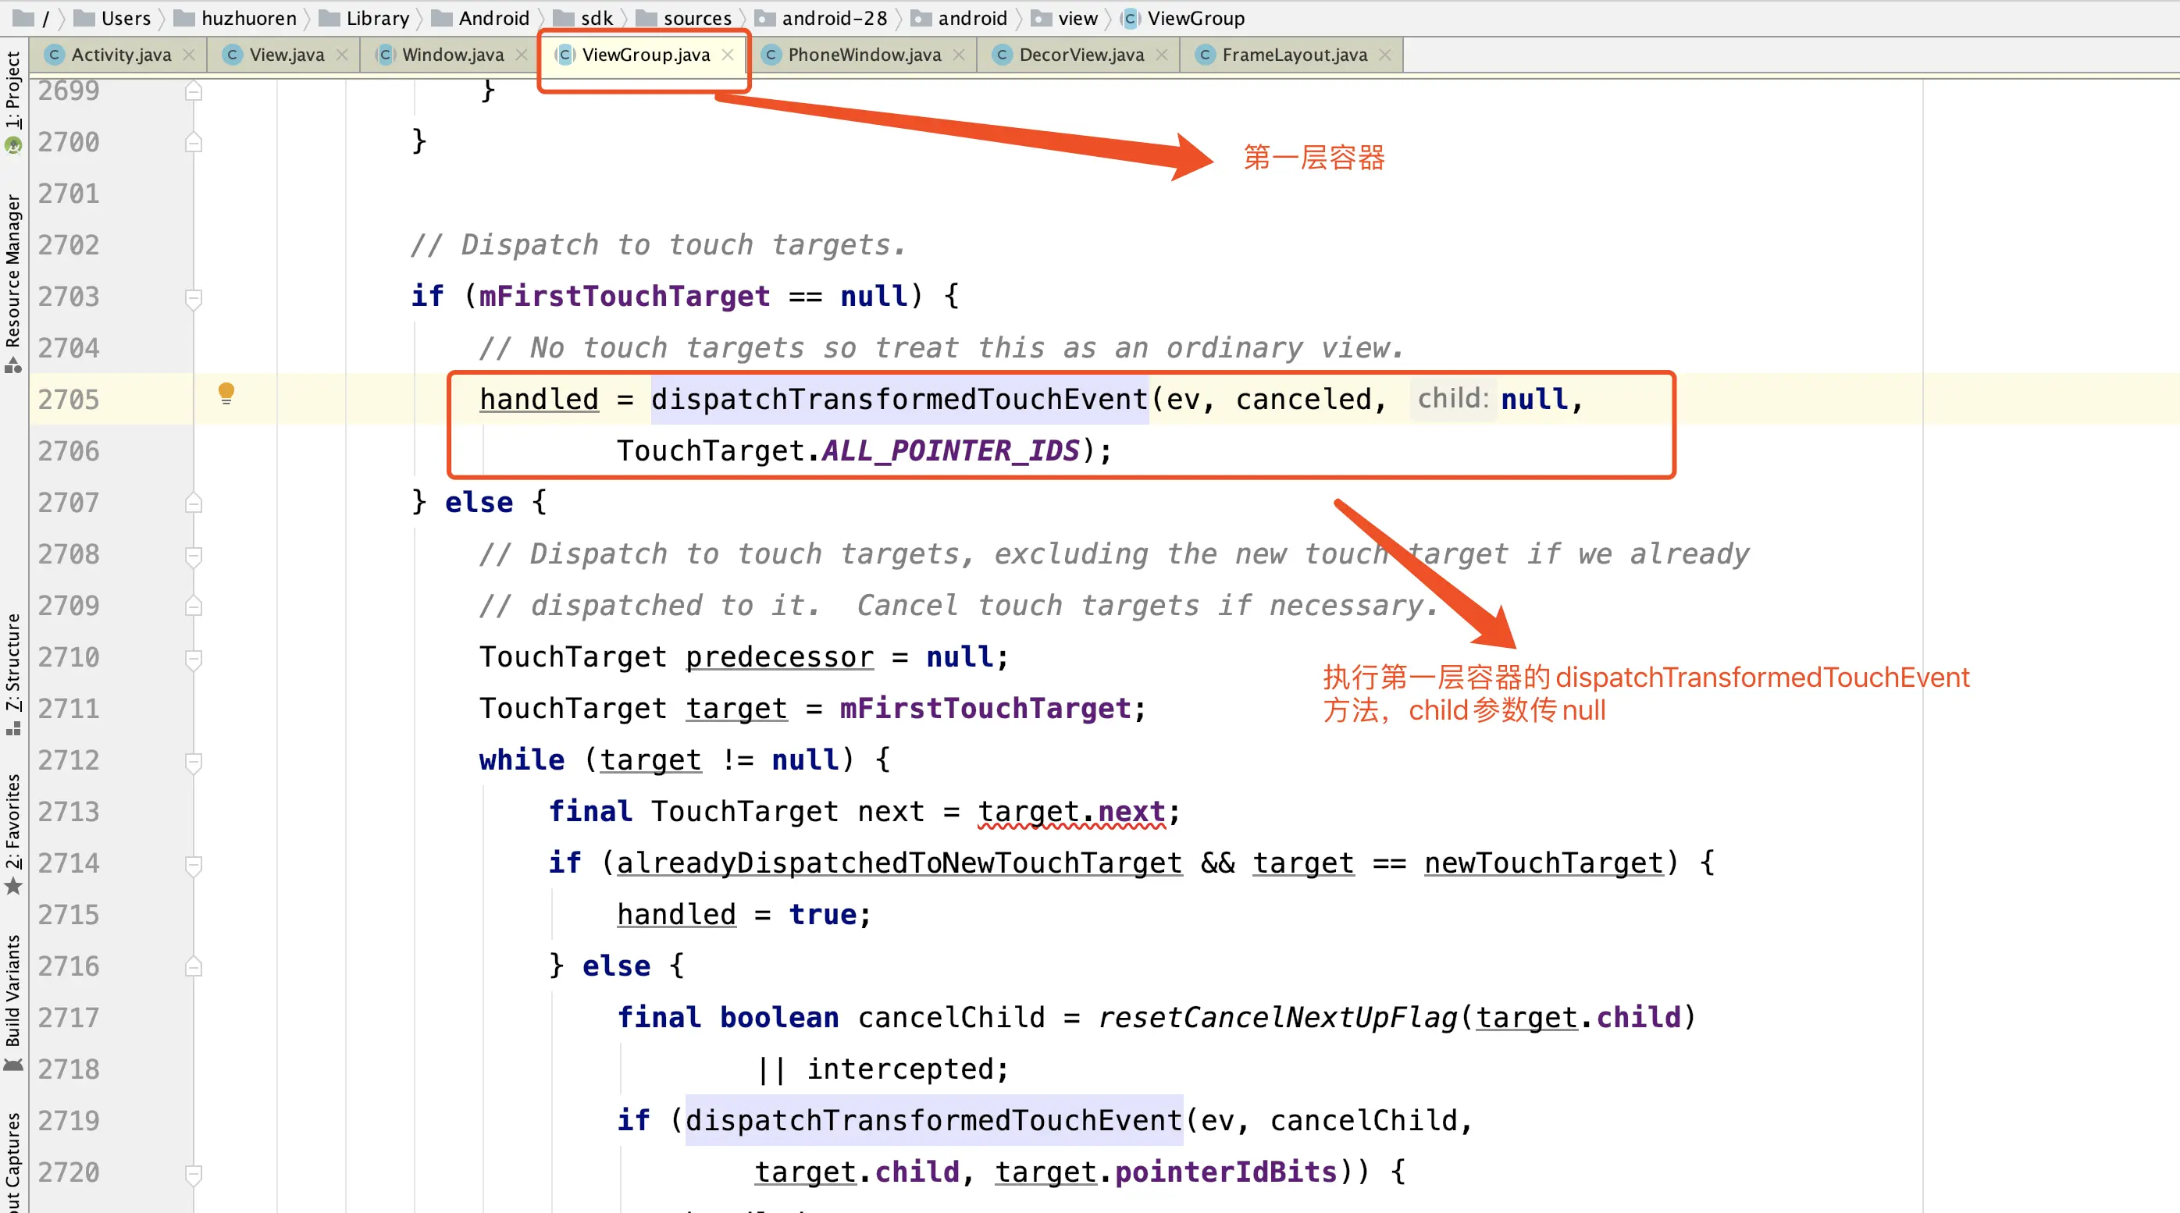
Task: Switch to the FrameLayout.java tab
Action: click(1293, 55)
